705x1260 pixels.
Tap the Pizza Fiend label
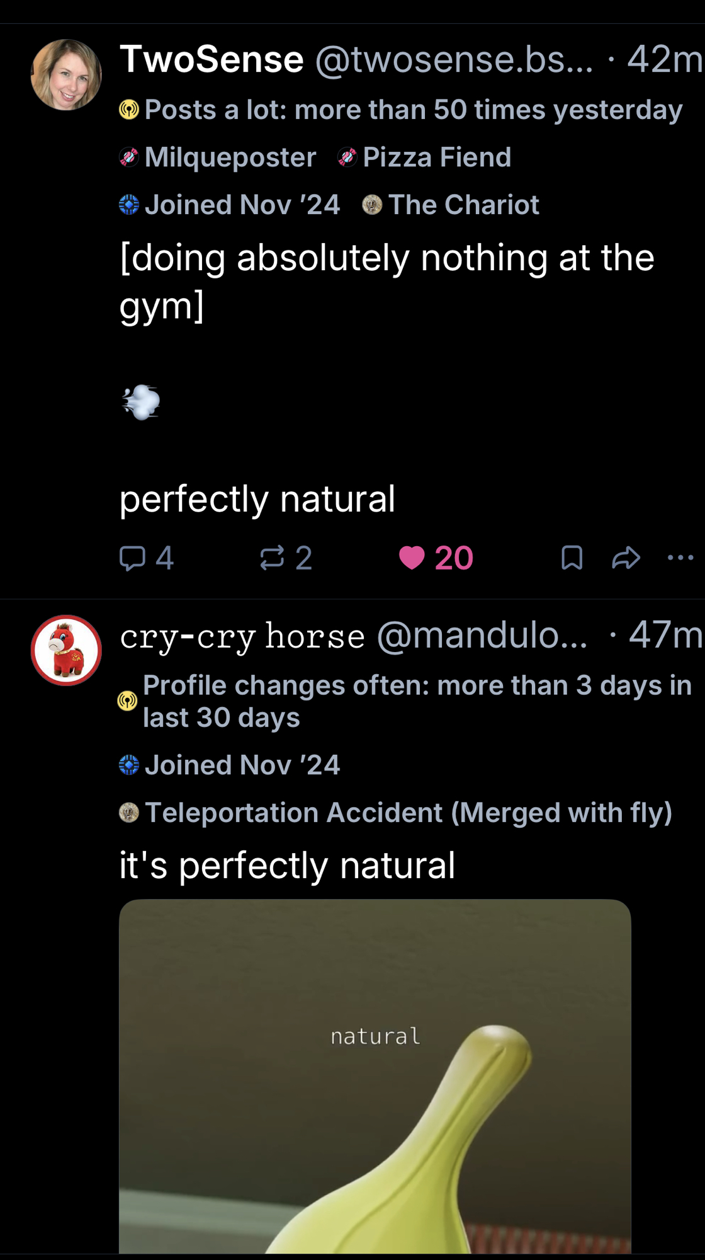(x=425, y=157)
